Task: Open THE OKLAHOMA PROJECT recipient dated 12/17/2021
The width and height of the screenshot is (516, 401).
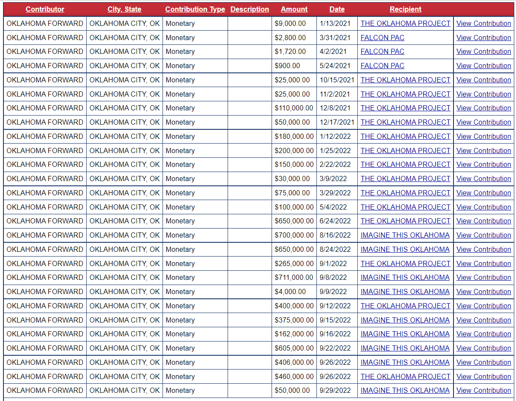Action: [x=405, y=122]
